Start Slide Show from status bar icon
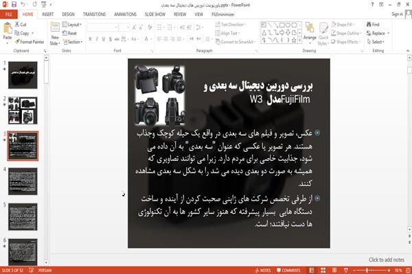Viewport: 412px width, 274px height. click(x=346, y=271)
